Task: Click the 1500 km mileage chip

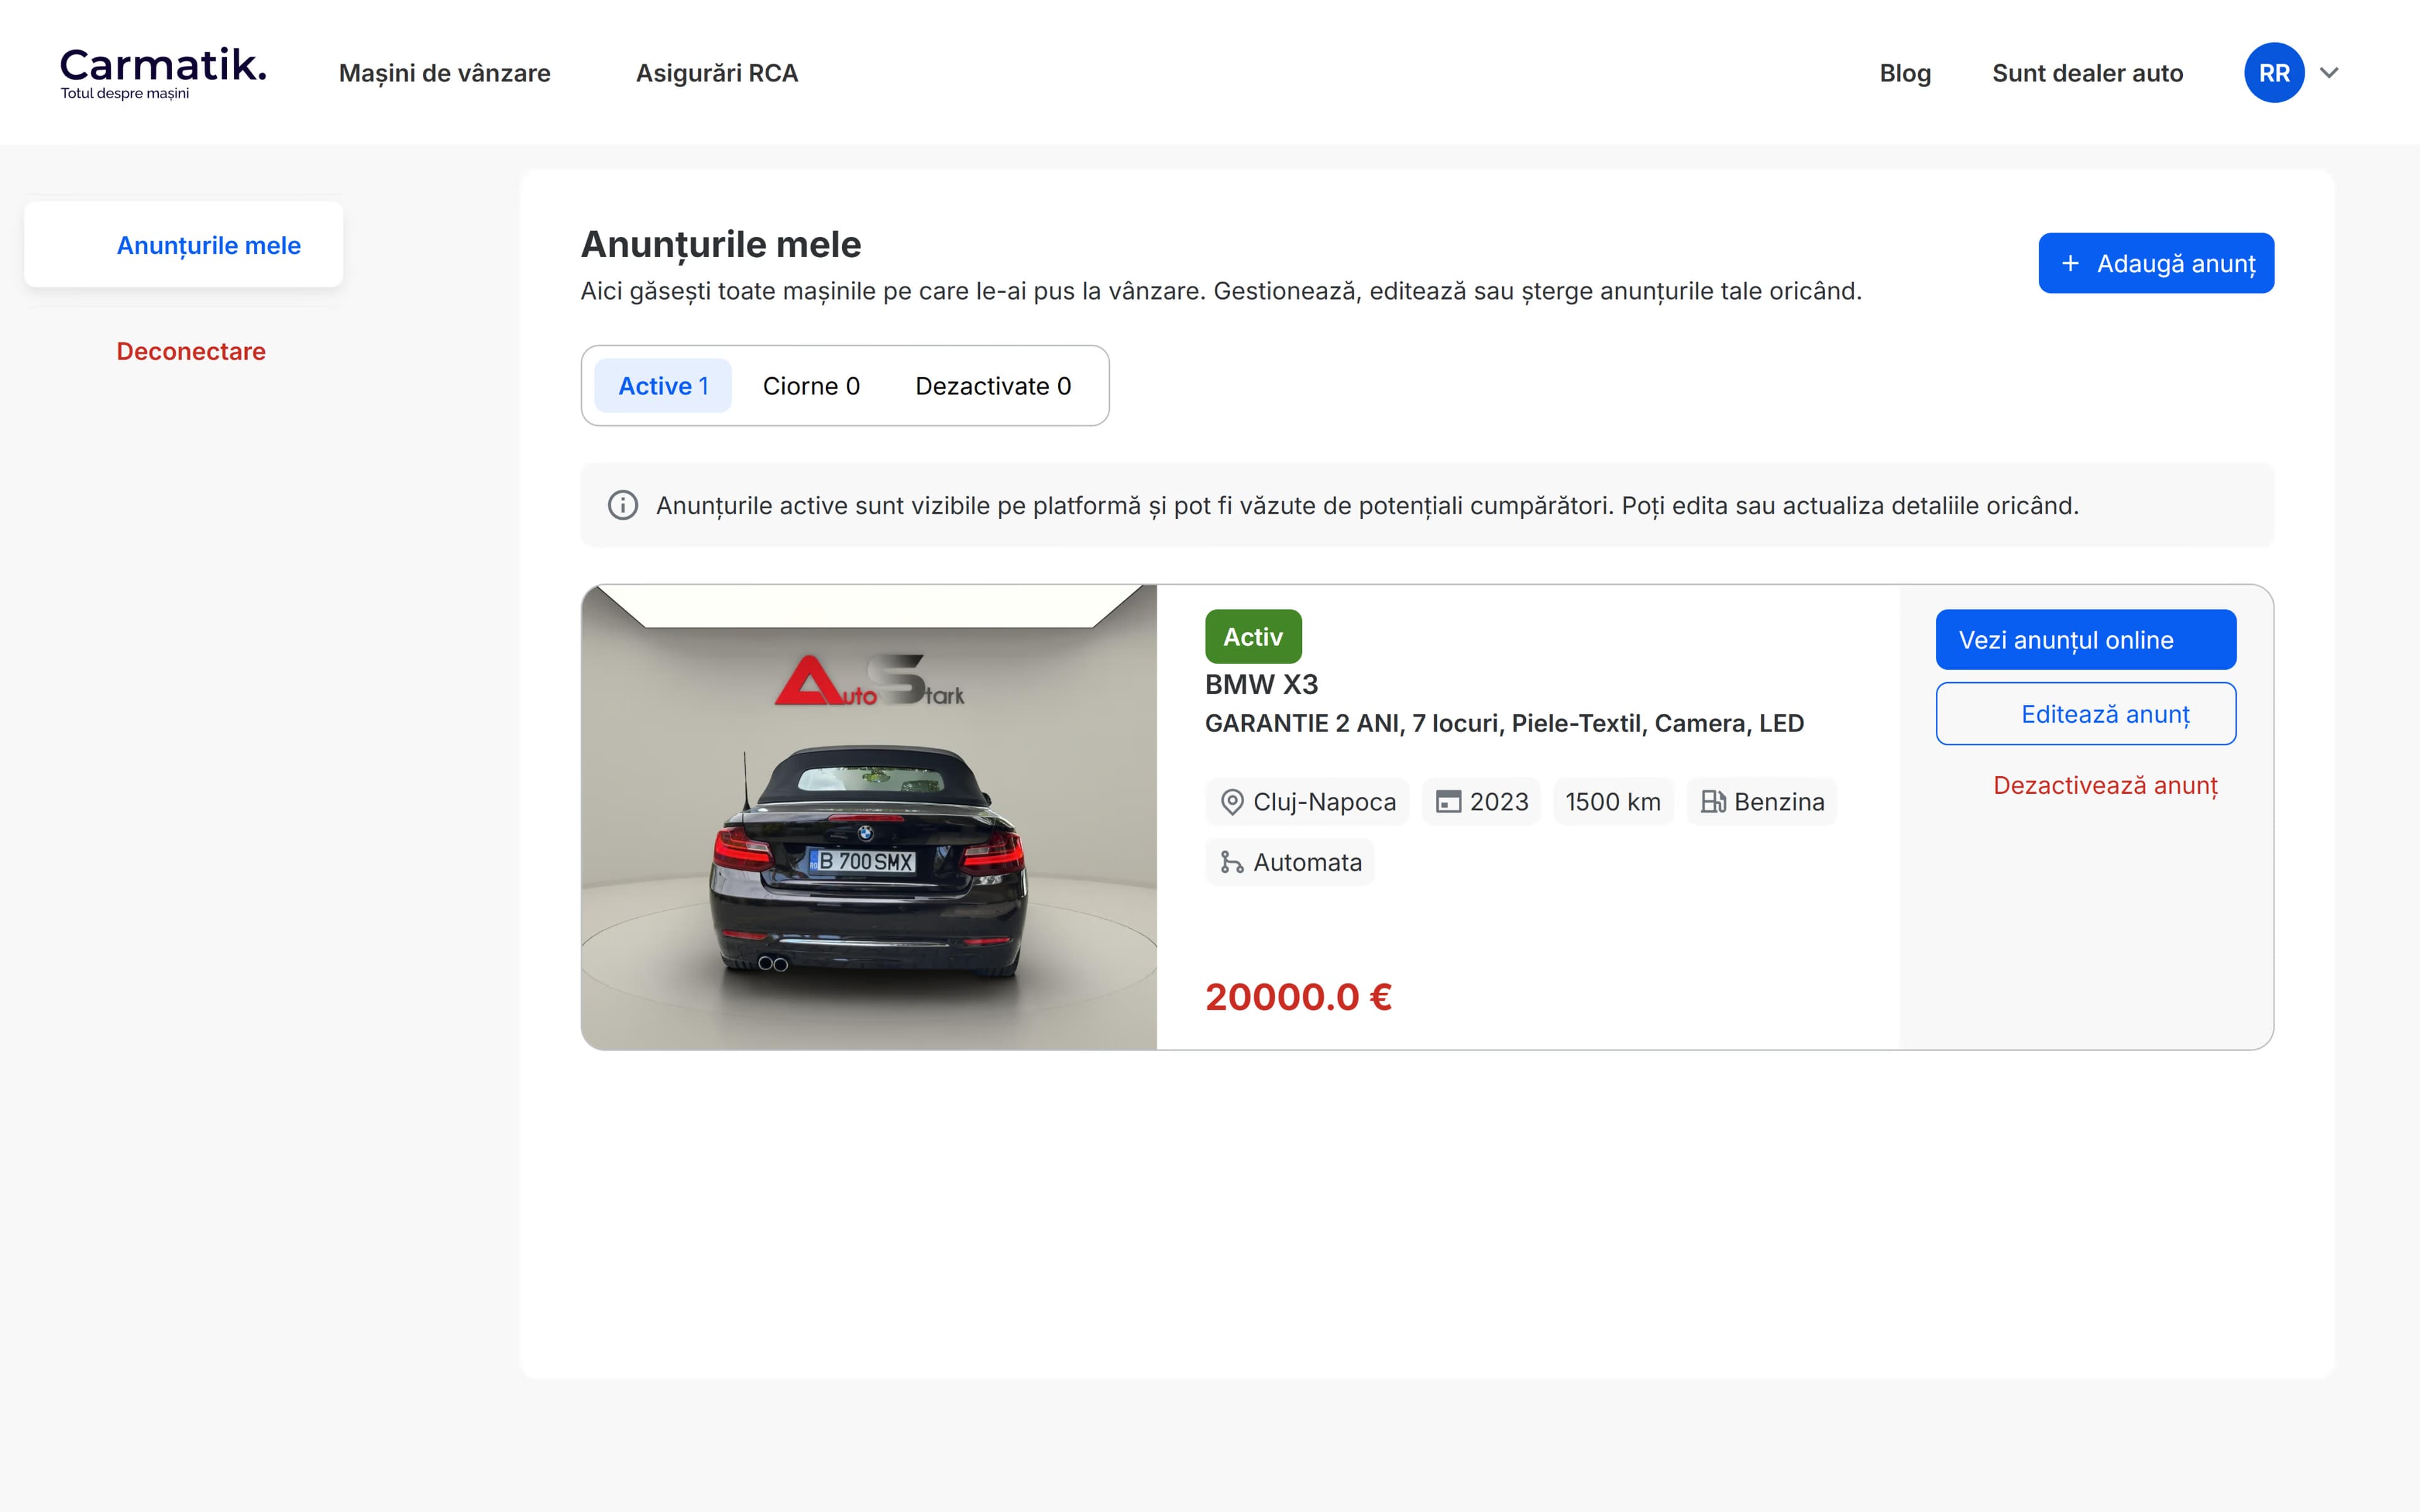Action: pyautogui.click(x=1613, y=802)
